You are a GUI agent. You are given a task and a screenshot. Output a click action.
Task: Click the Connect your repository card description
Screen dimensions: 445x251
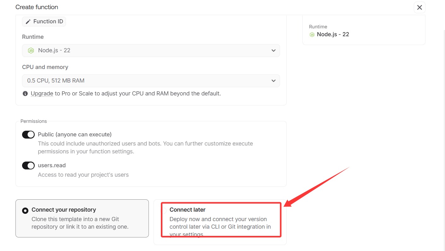click(80, 223)
